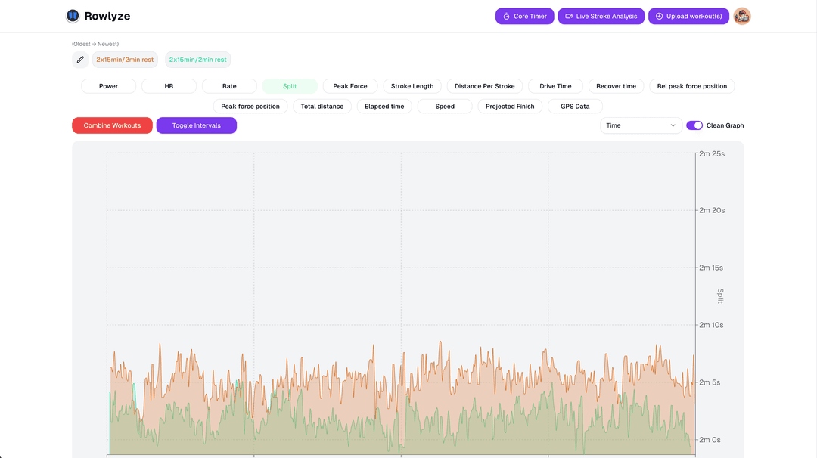Viewport: 817px width, 458px height.
Task: Click the Live Stroke Analysis camera icon
Action: 569,16
